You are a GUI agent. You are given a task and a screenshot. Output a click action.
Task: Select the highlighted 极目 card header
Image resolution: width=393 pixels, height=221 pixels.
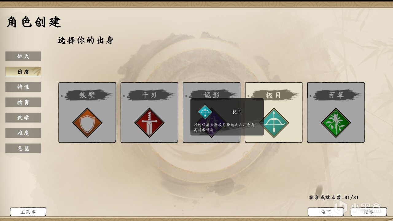coord(274,95)
